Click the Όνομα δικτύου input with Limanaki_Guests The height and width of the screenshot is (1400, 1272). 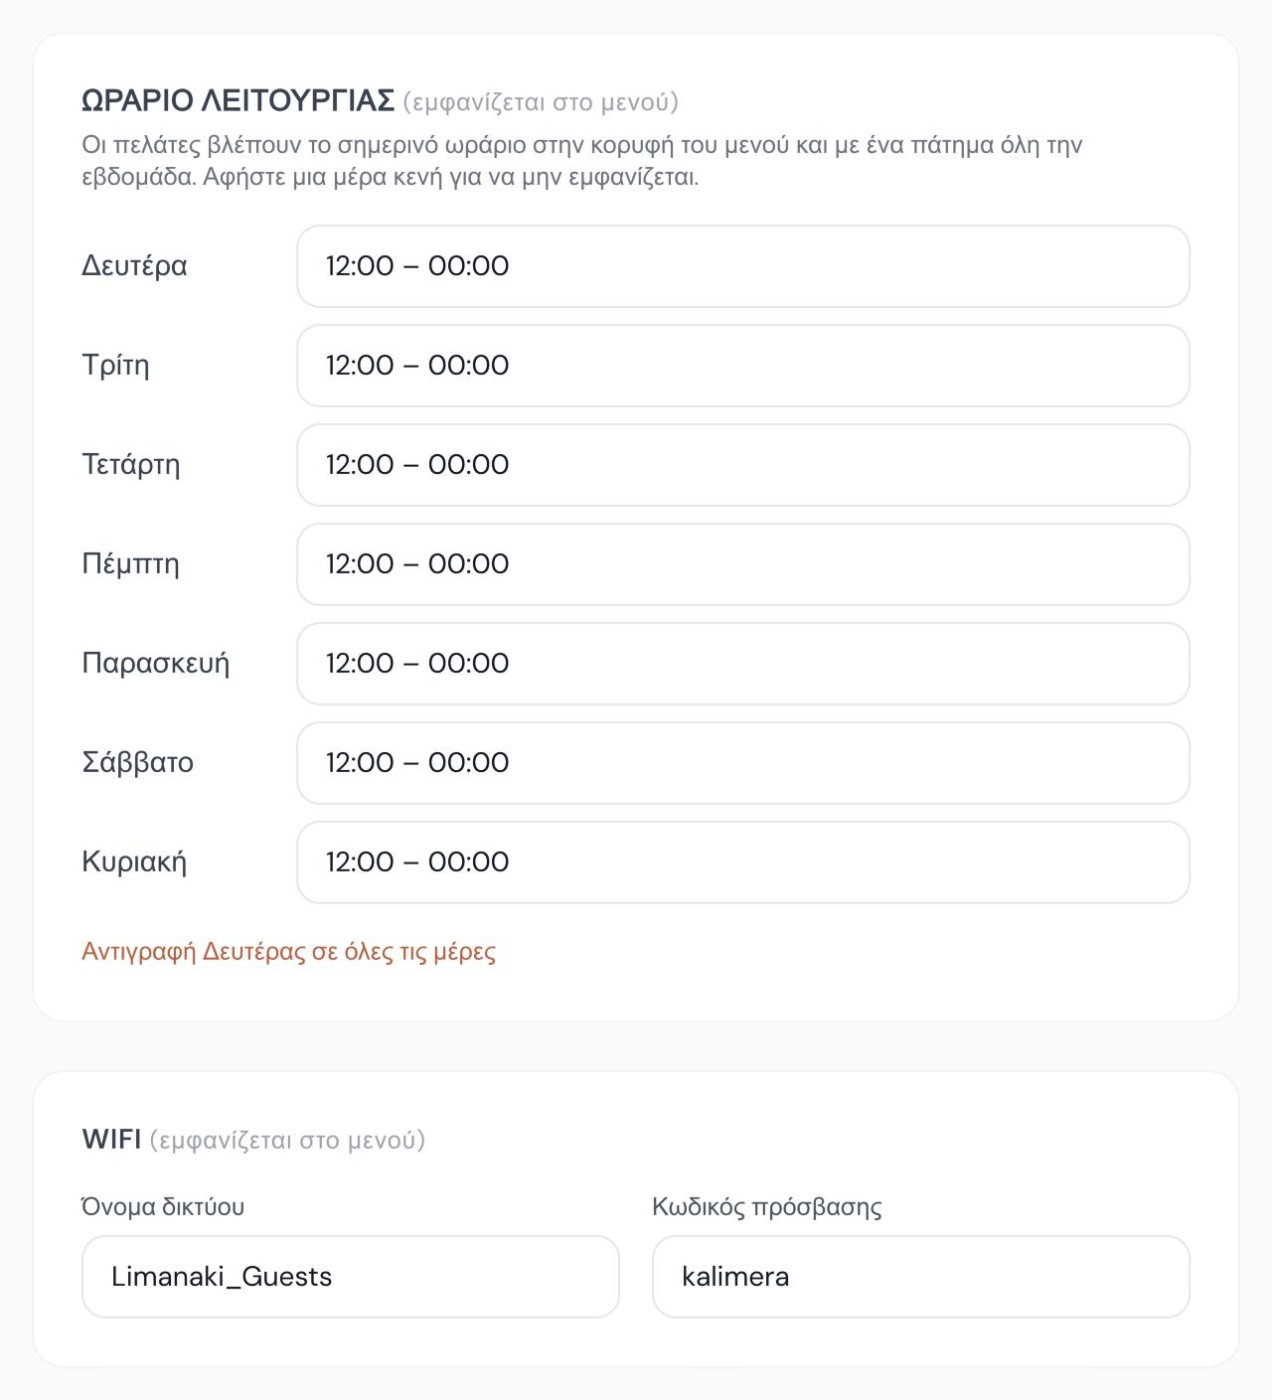pyautogui.click(x=351, y=1277)
